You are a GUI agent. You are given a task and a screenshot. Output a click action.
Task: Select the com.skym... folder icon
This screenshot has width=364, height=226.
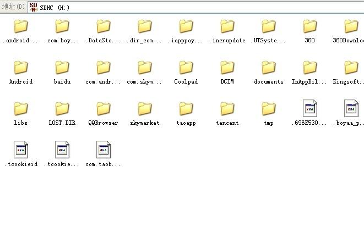coord(145,68)
